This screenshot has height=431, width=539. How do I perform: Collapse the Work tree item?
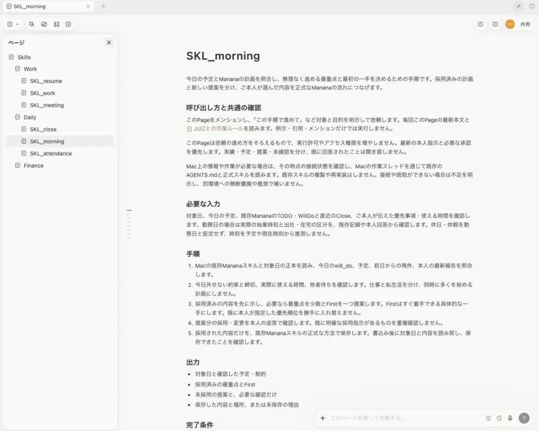[17, 69]
